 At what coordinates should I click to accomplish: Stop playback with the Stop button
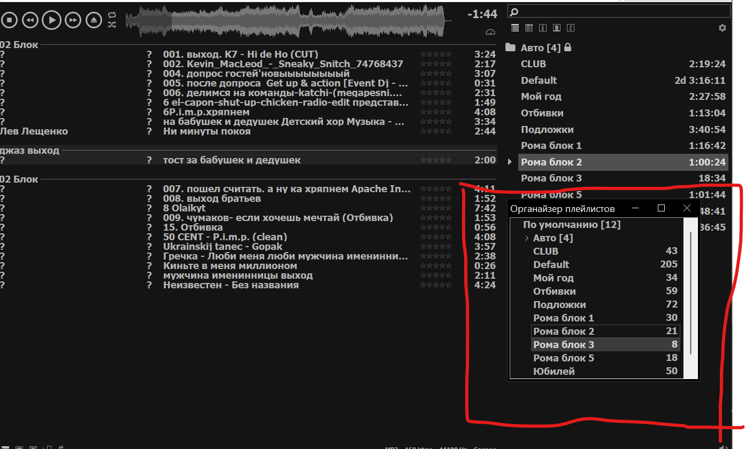(x=9, y=20)
